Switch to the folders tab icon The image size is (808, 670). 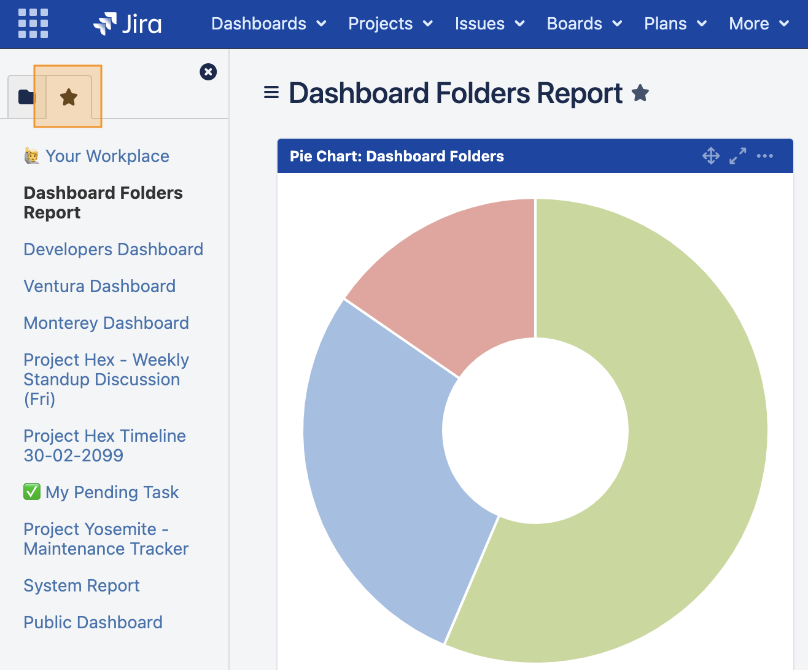coord(25,97)
